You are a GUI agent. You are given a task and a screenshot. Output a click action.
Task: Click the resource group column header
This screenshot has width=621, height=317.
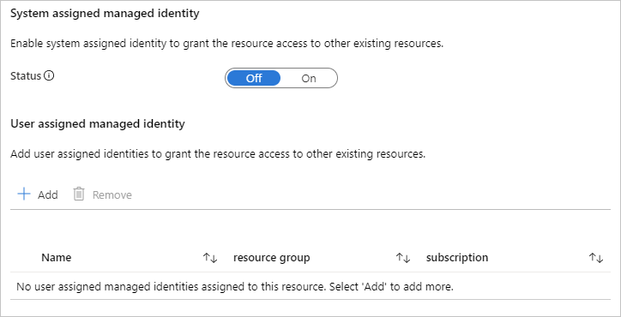click(272, 258)
